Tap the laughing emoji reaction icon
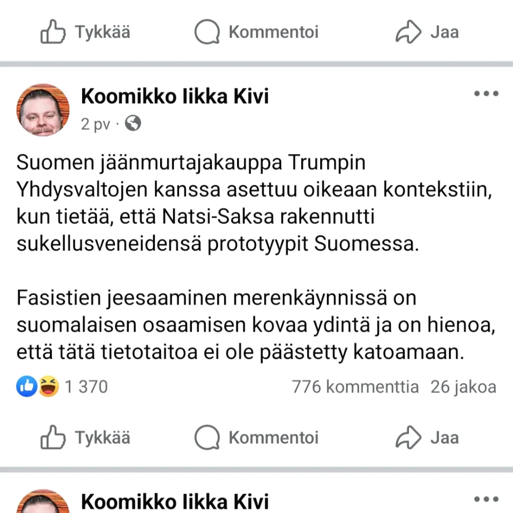513x513 pixels. (x=49, y=387)
